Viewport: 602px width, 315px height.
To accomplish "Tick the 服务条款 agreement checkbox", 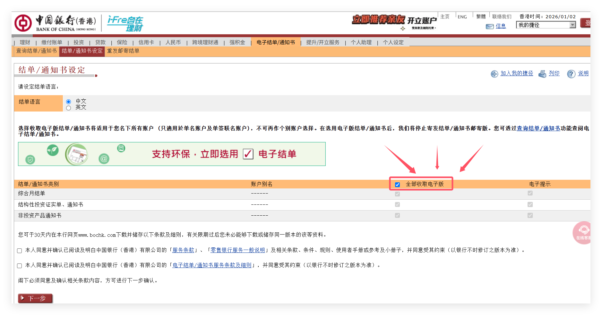I will pyautogui.click(x=20, y=251).
